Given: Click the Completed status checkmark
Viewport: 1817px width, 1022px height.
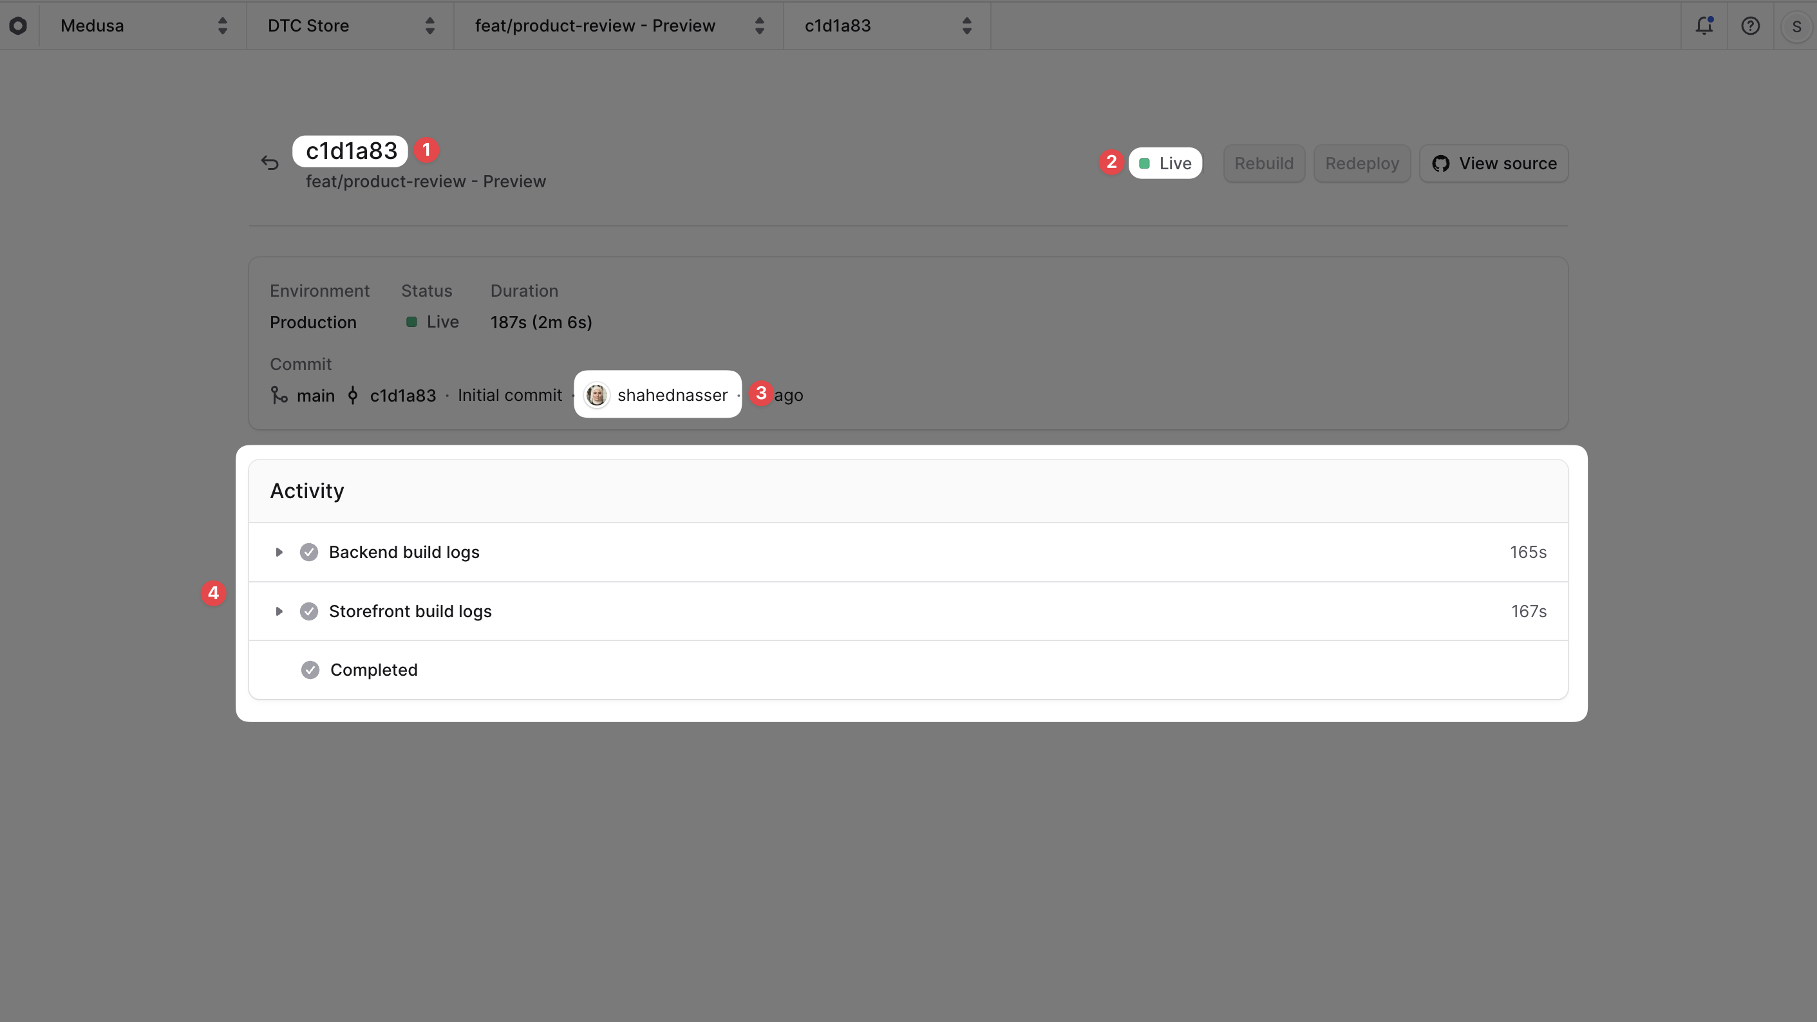Looking at the screenshot, I should (x=309, y=669).
